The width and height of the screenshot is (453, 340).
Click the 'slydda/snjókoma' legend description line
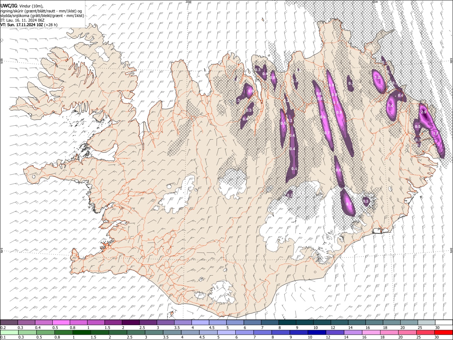[x=42, y=16]
